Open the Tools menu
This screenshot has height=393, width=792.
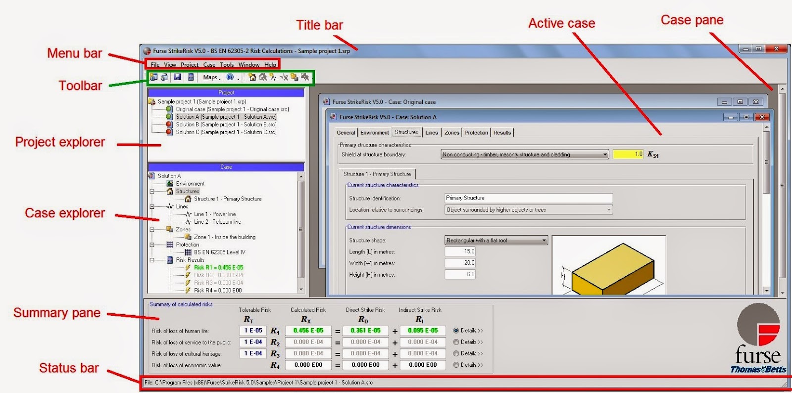click(227, 65)
